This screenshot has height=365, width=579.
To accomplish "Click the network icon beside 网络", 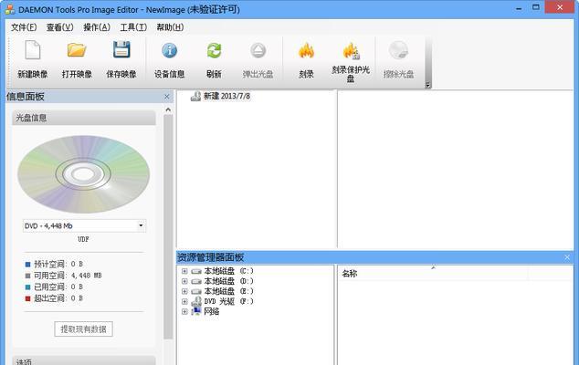I will coord(196,311).
